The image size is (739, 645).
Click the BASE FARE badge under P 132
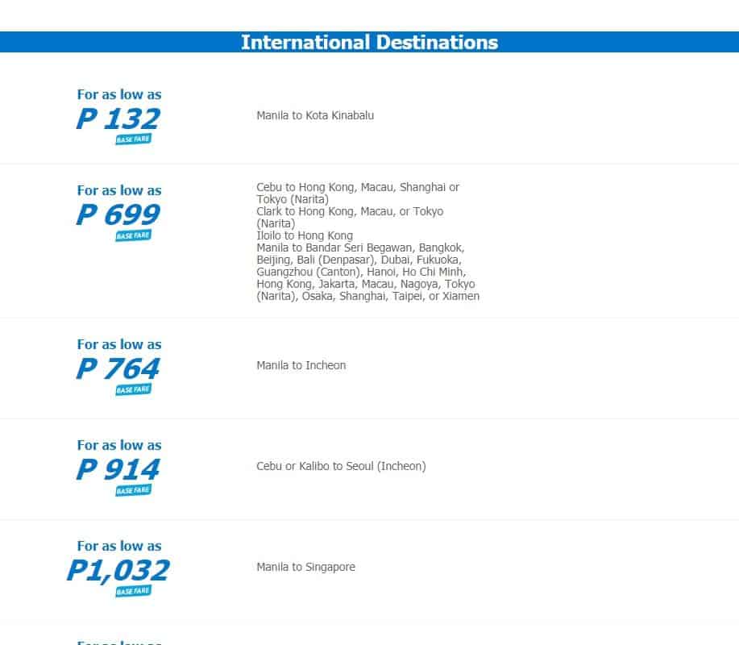pyautogui.click(x=133, y=139)
